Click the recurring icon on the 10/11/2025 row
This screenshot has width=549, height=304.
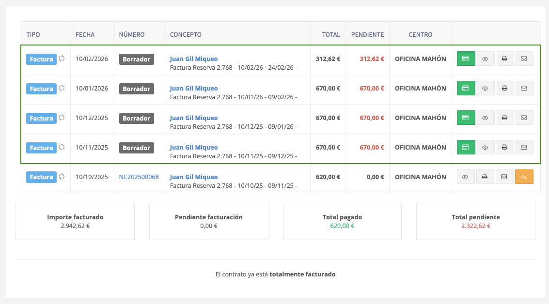pyautogui.click(x=62, y=147)
